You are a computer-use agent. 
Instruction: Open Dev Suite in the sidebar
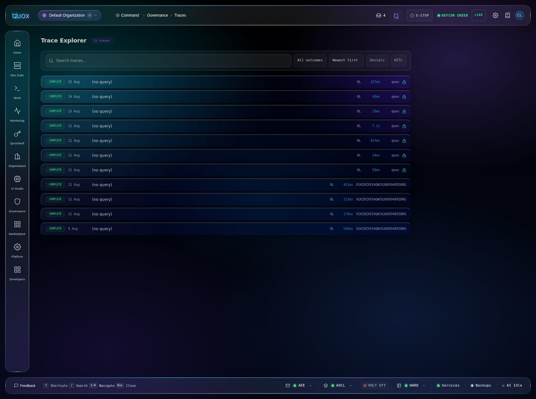click(17, 69)
